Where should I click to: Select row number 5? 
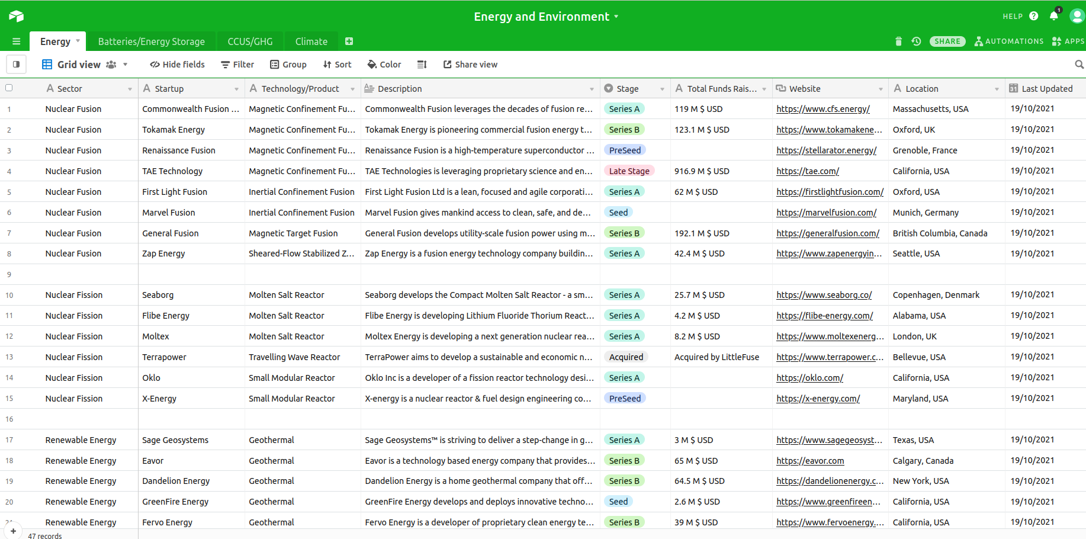coord(9,192)
